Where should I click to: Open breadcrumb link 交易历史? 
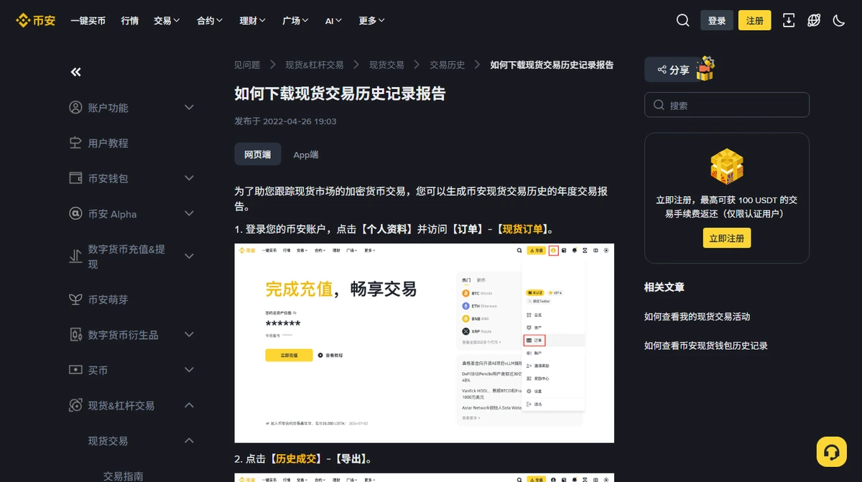click(x=448, y=65)
